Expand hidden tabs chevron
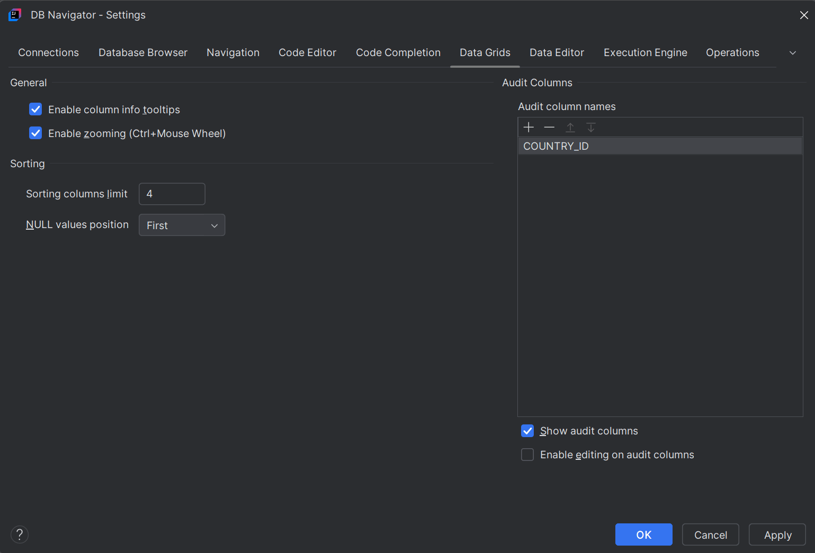This screenshot has height=553, width=815. pyautogui.click(x=793, y=52)
